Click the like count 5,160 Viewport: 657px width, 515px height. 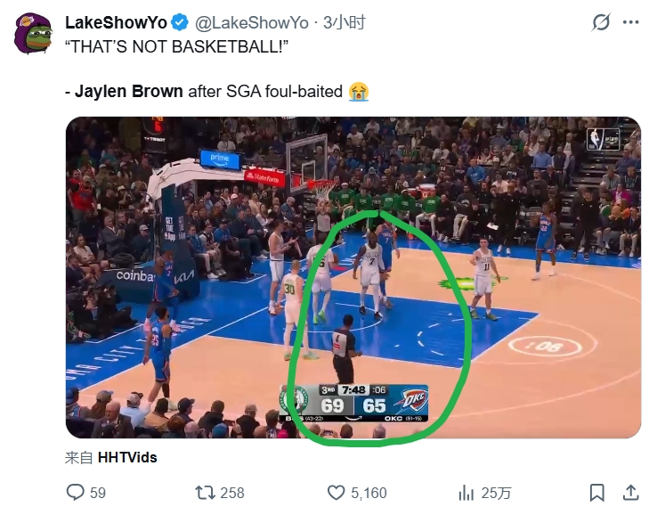369,493
